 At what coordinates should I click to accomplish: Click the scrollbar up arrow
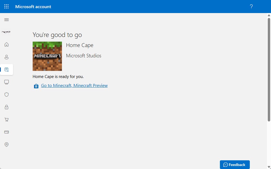pos(269,15)
